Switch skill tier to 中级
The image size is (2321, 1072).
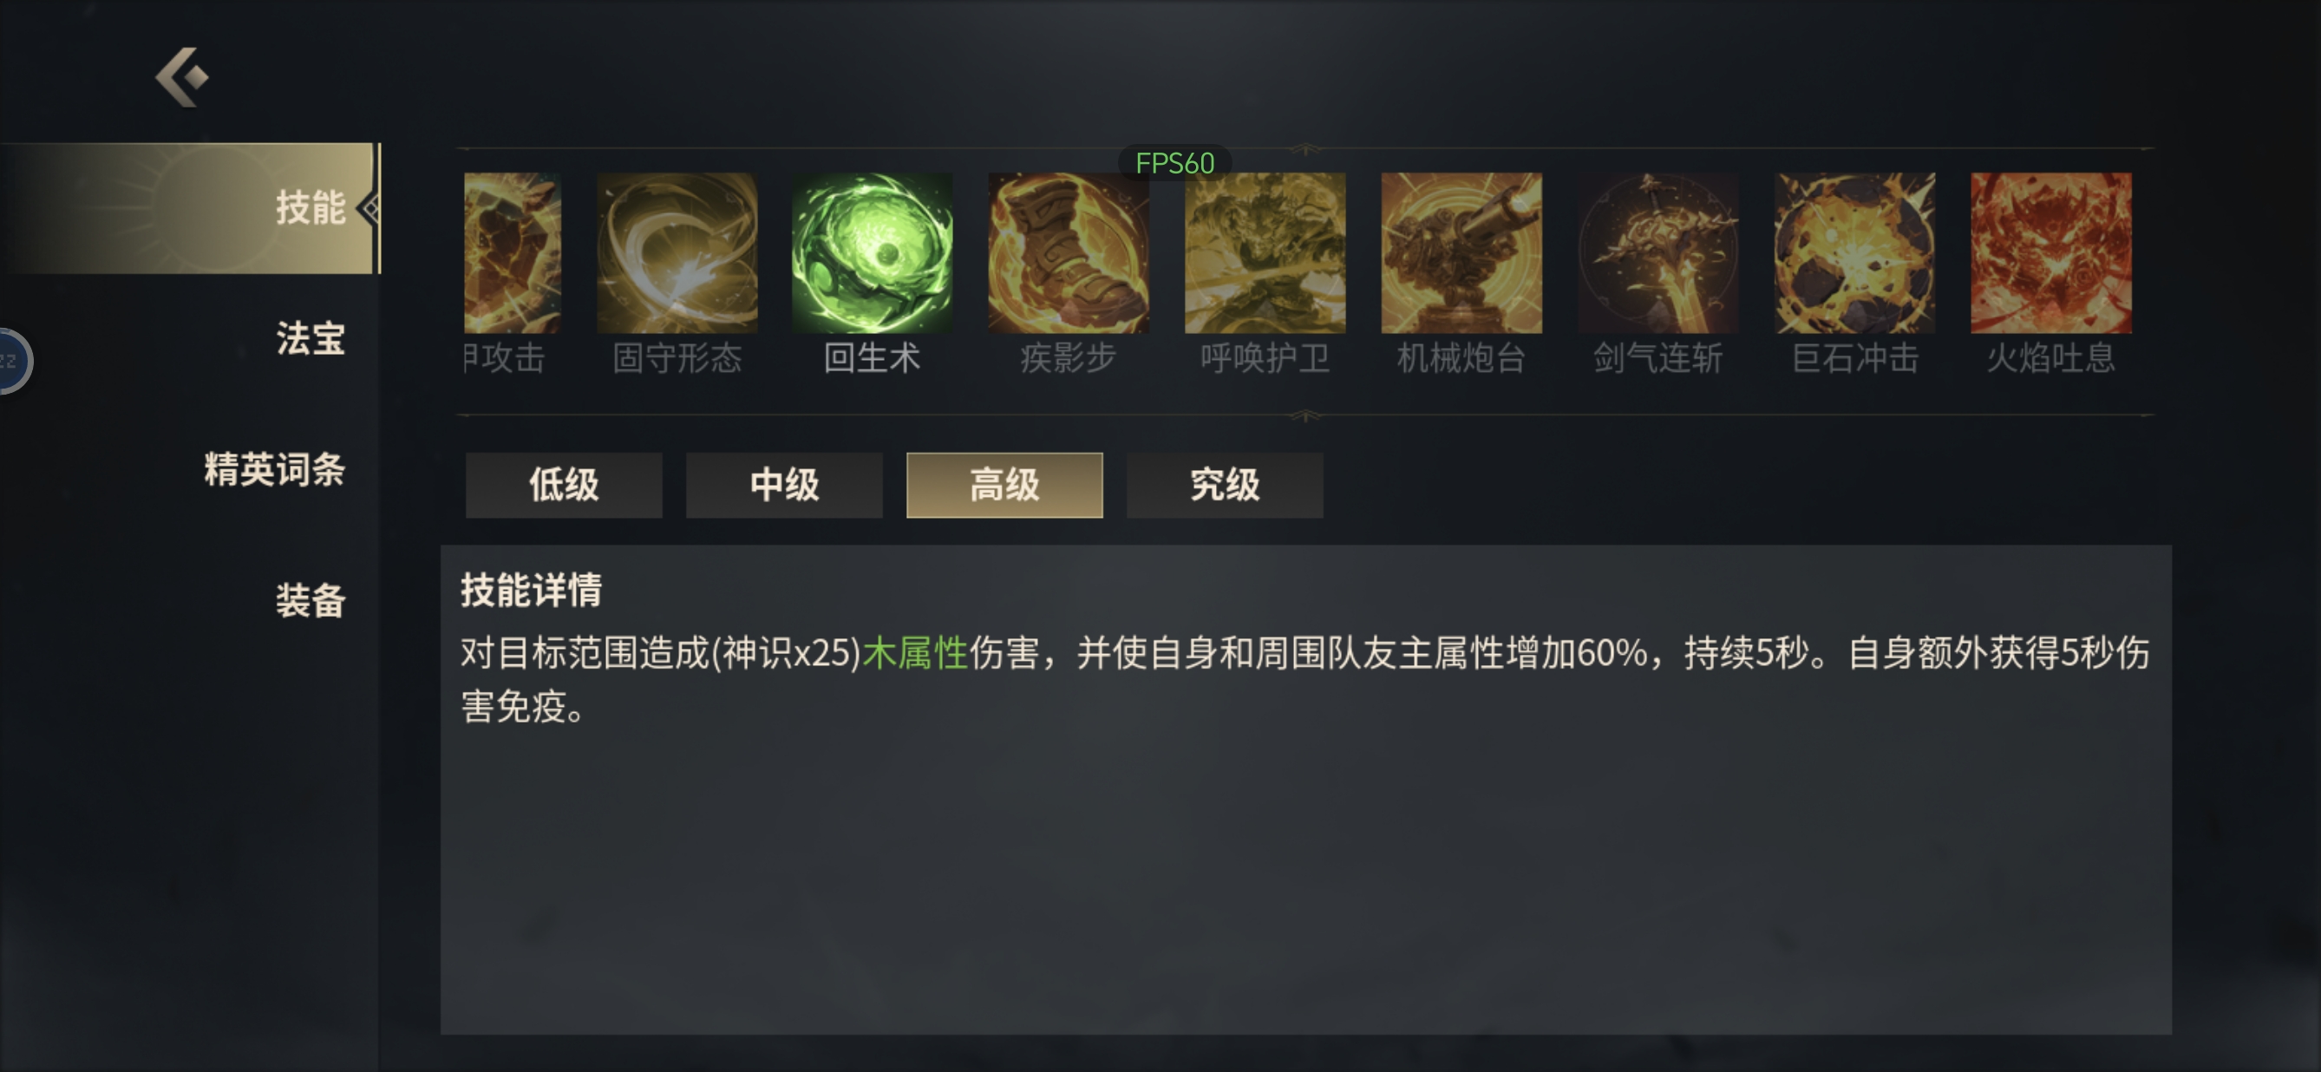click(784, 485)
